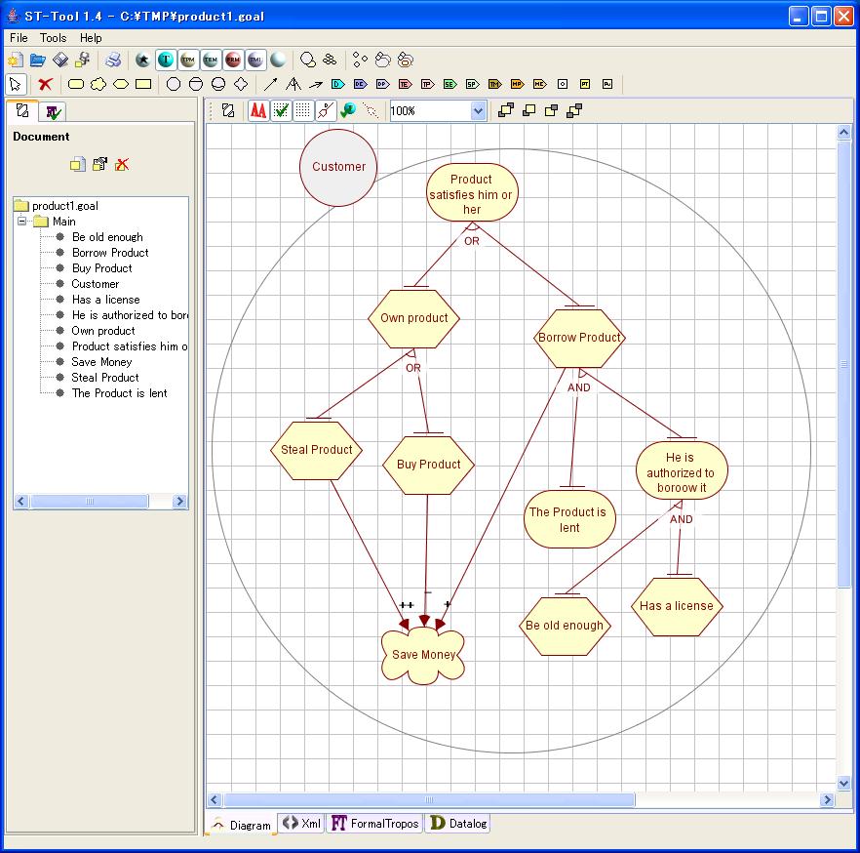This screenshot has height=853, width=860.
Task: Click the blank gray sphere icon
Action: pos(278,60)
